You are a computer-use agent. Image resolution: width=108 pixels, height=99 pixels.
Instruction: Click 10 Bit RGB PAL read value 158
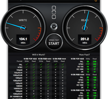click(95, 77)
